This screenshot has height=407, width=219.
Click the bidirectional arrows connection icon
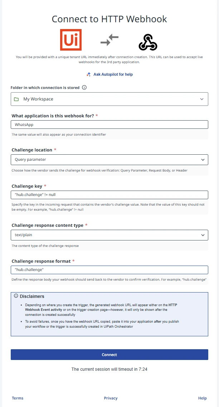pos(109,40)
